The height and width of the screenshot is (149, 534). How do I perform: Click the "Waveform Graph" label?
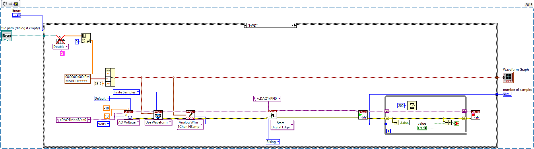click(x=516, y=70)
